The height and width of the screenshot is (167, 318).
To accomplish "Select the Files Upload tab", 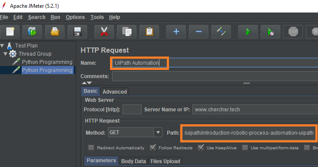I will (165, 161).
